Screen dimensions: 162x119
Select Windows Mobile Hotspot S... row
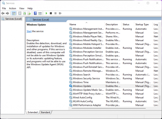pyautogui.click(x=113, y=44)
